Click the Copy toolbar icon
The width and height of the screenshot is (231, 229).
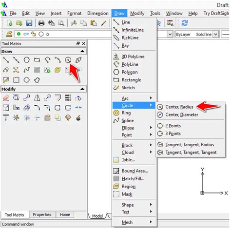tap(83, 23)
